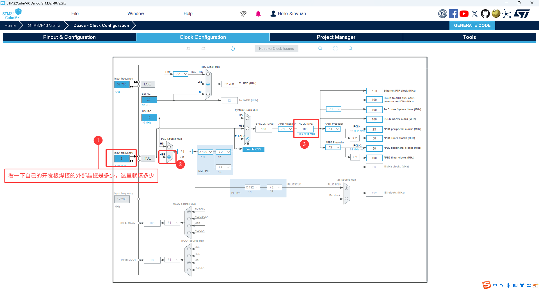The width and height of the screenshot is (539, 289).
Task: Open the File menu
Action: [75, 14]
